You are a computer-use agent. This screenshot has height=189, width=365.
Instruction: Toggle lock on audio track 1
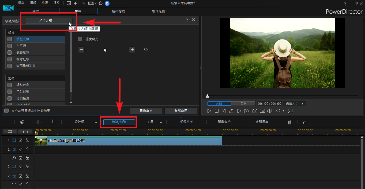click(27, 150)
